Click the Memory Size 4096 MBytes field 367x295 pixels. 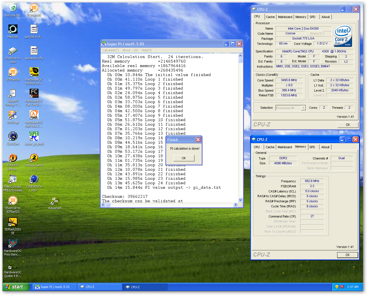[283, 163]
